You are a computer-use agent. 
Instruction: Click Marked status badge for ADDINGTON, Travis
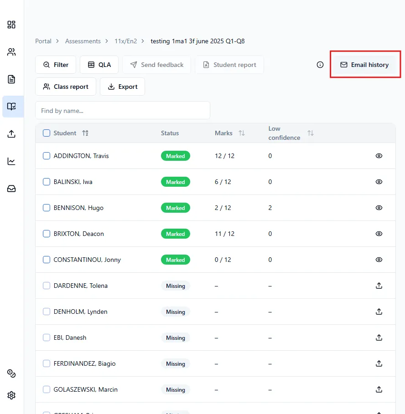point(176,156)
